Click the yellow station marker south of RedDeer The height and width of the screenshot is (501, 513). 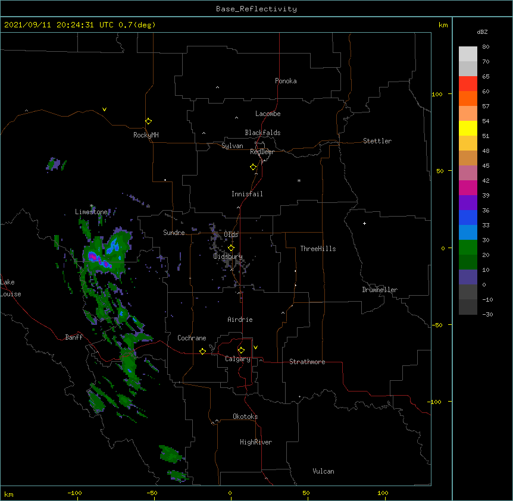253,167
